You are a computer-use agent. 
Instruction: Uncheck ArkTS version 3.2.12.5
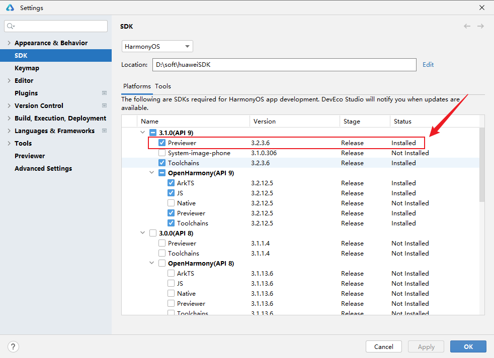coord(171,183)
